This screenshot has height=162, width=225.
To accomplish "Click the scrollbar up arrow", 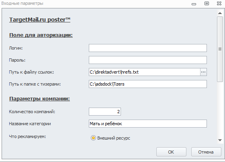I will click(x=220, y=13).
